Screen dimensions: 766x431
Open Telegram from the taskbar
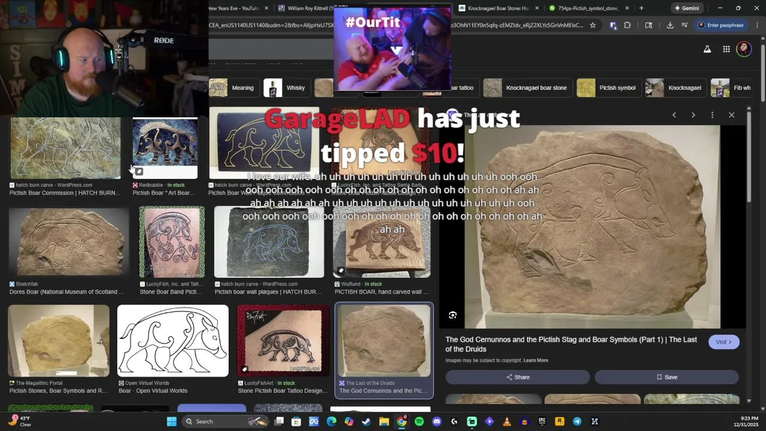pos(577,421)
